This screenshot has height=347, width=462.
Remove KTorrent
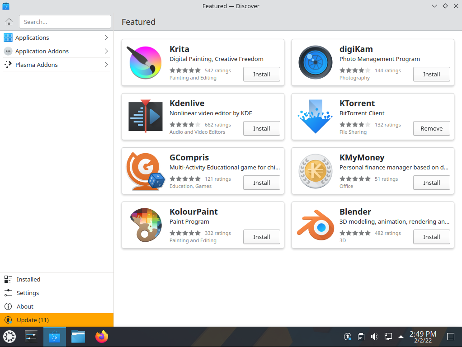[431, 128]
